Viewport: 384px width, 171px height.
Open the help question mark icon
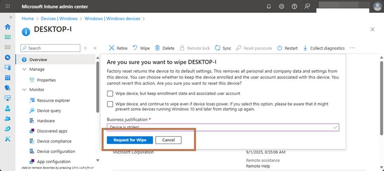tap(294, 6)
